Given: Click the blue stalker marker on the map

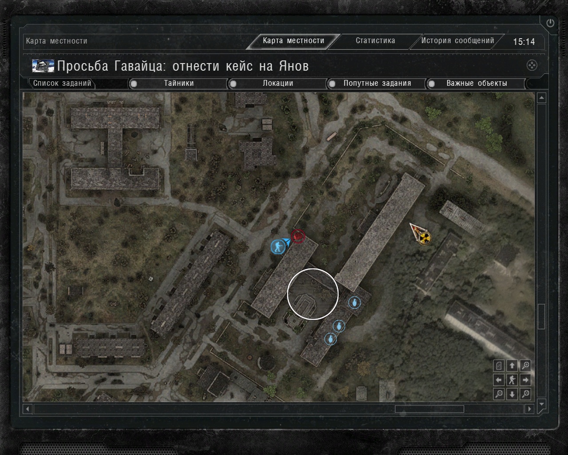Looking at the screenshot, I should 278,247.
